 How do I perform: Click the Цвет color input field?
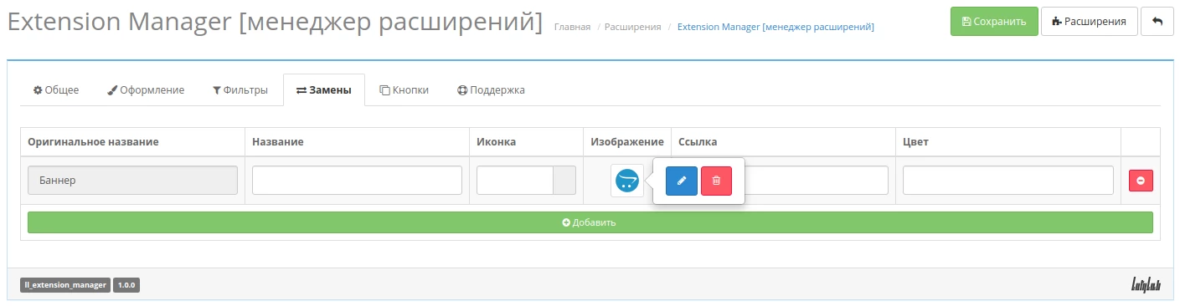pyautogui.click(x=1008, y=180)
